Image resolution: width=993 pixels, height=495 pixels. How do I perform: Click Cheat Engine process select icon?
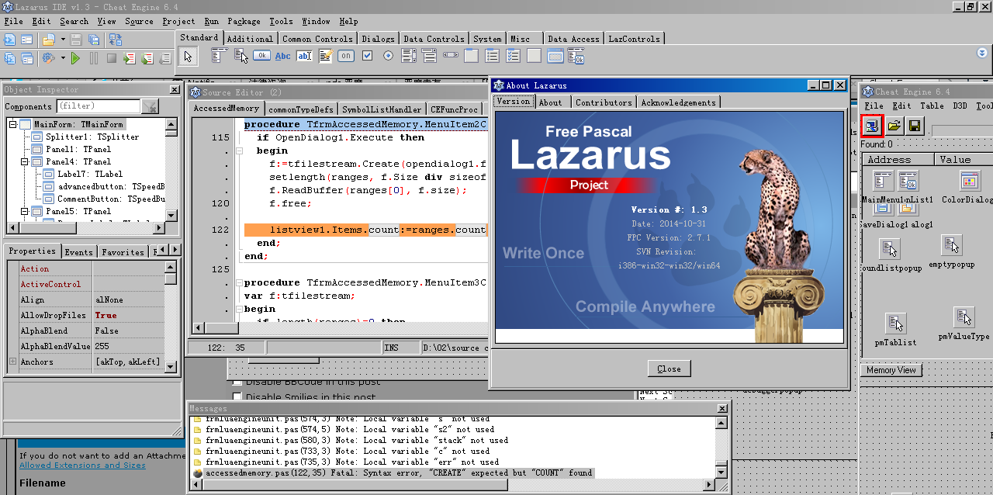[x=872, y=126]
